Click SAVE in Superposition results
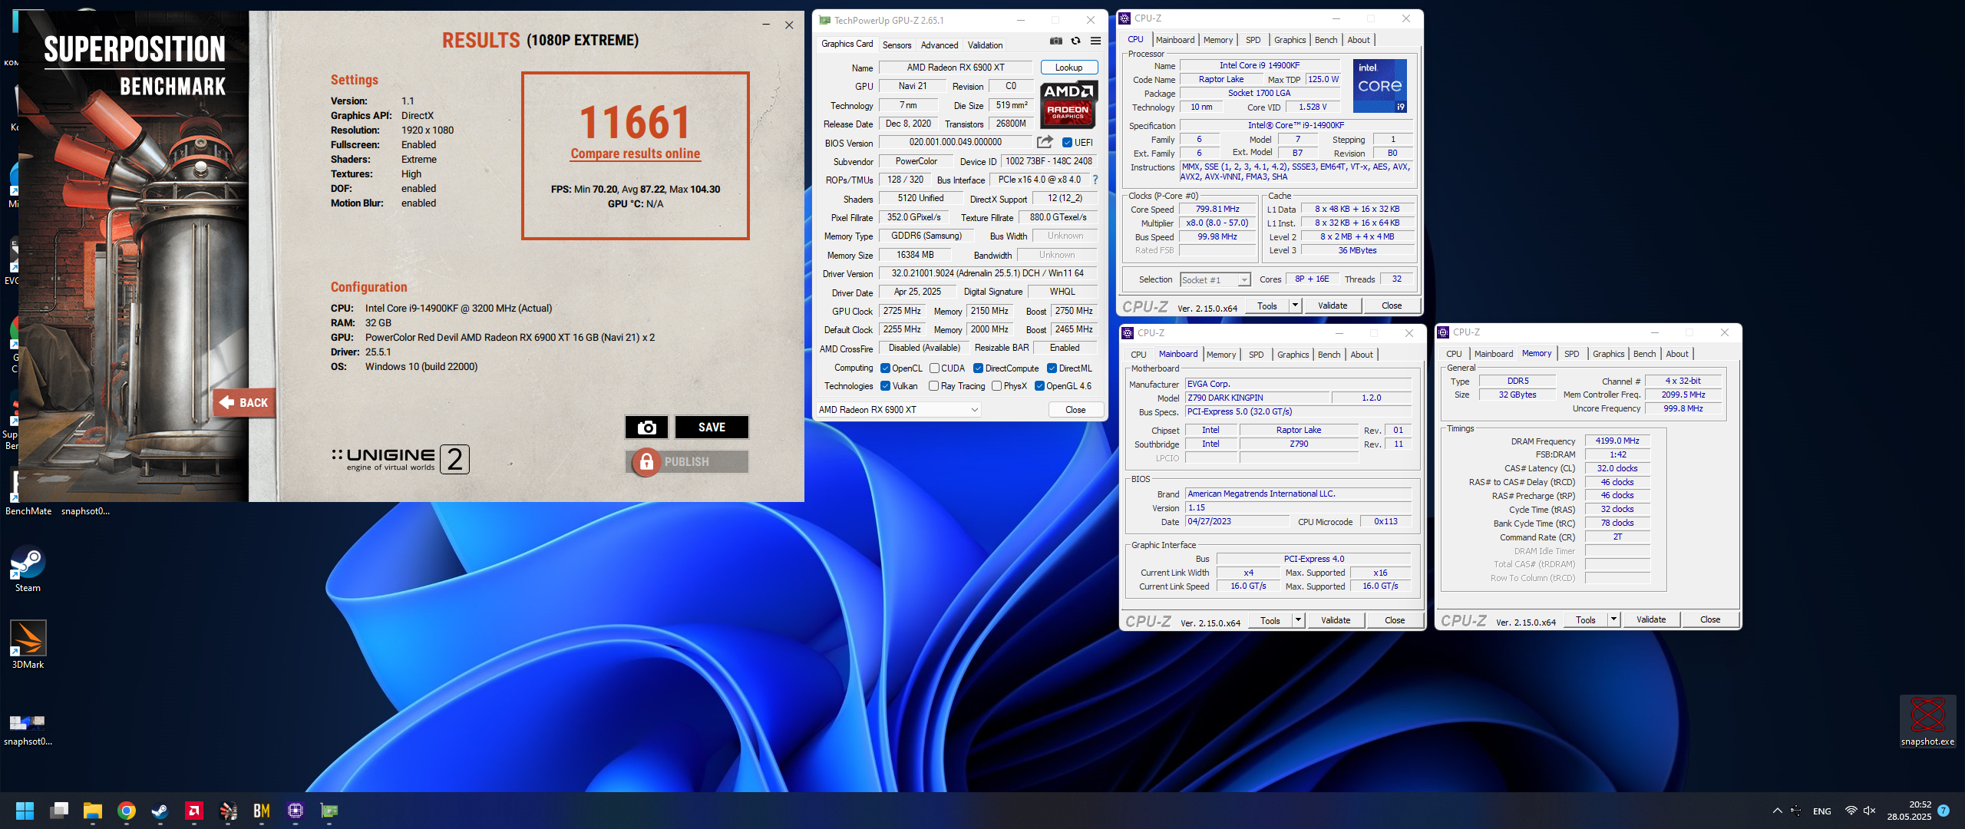1965x829 pixels. pyautogui.click(x=712, y=428)
